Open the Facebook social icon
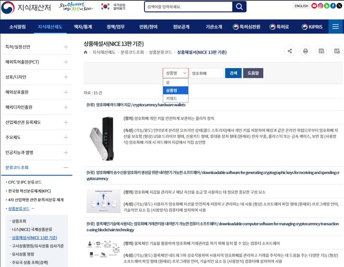This screenshot has height=267, width=344. [333, 6]
